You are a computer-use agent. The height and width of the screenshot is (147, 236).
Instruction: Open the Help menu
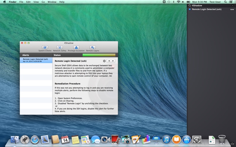click(62, 2)
